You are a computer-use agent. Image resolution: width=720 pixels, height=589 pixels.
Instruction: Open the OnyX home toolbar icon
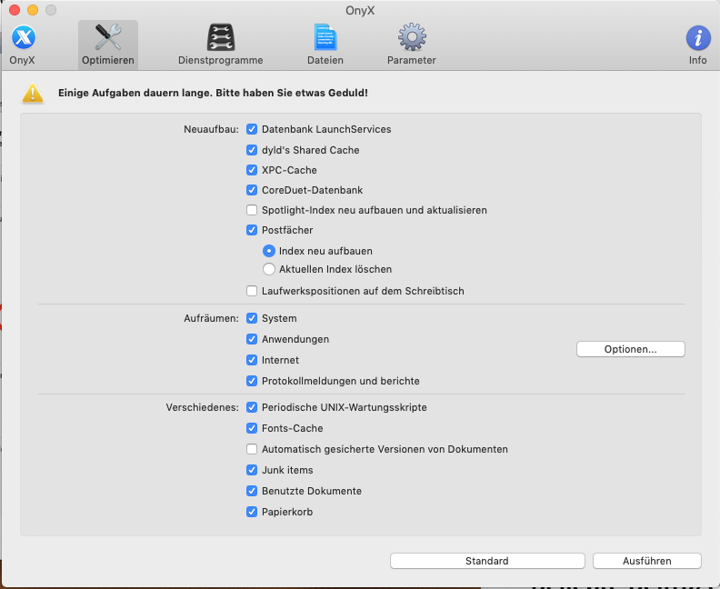tap(23, 38)
